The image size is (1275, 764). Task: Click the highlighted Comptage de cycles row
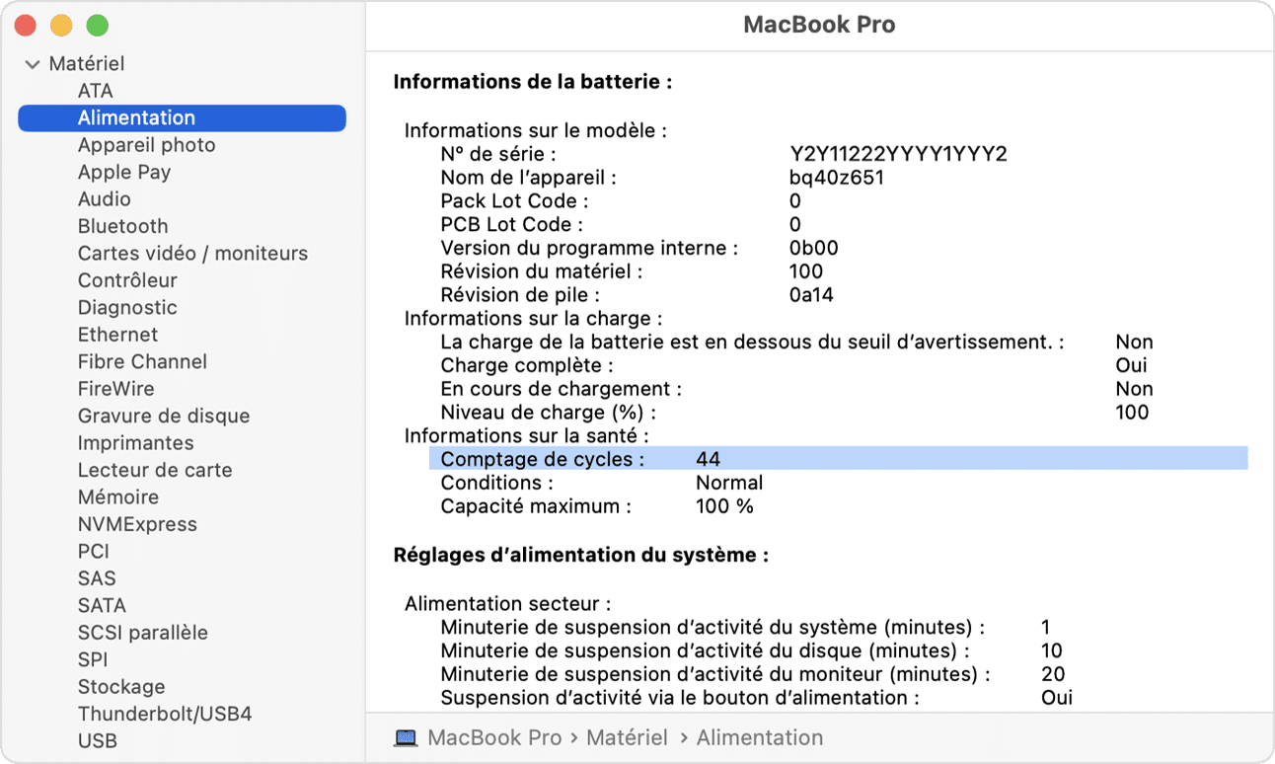point(839,459)
